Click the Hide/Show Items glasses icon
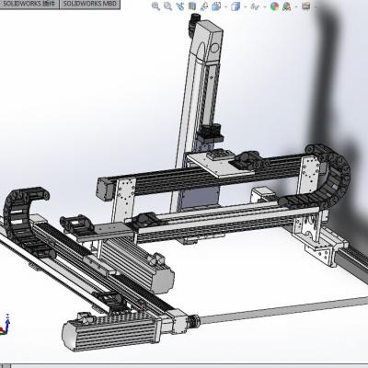The height and width of the screenshot is (368, 368). (254, 6)
